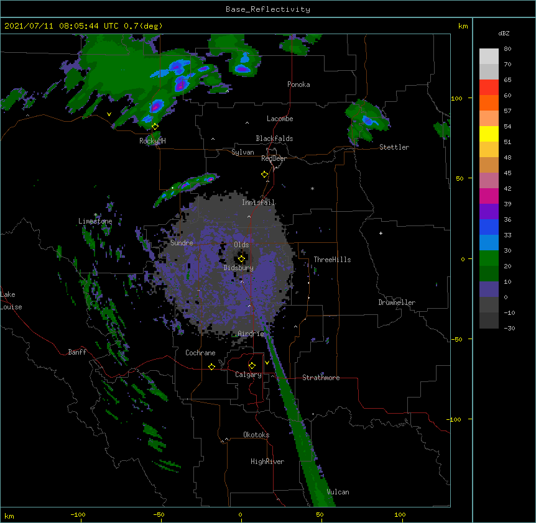This screenshot has height=523, width=536.
Task: Click the Sundre town label
Action: (182, 243)
